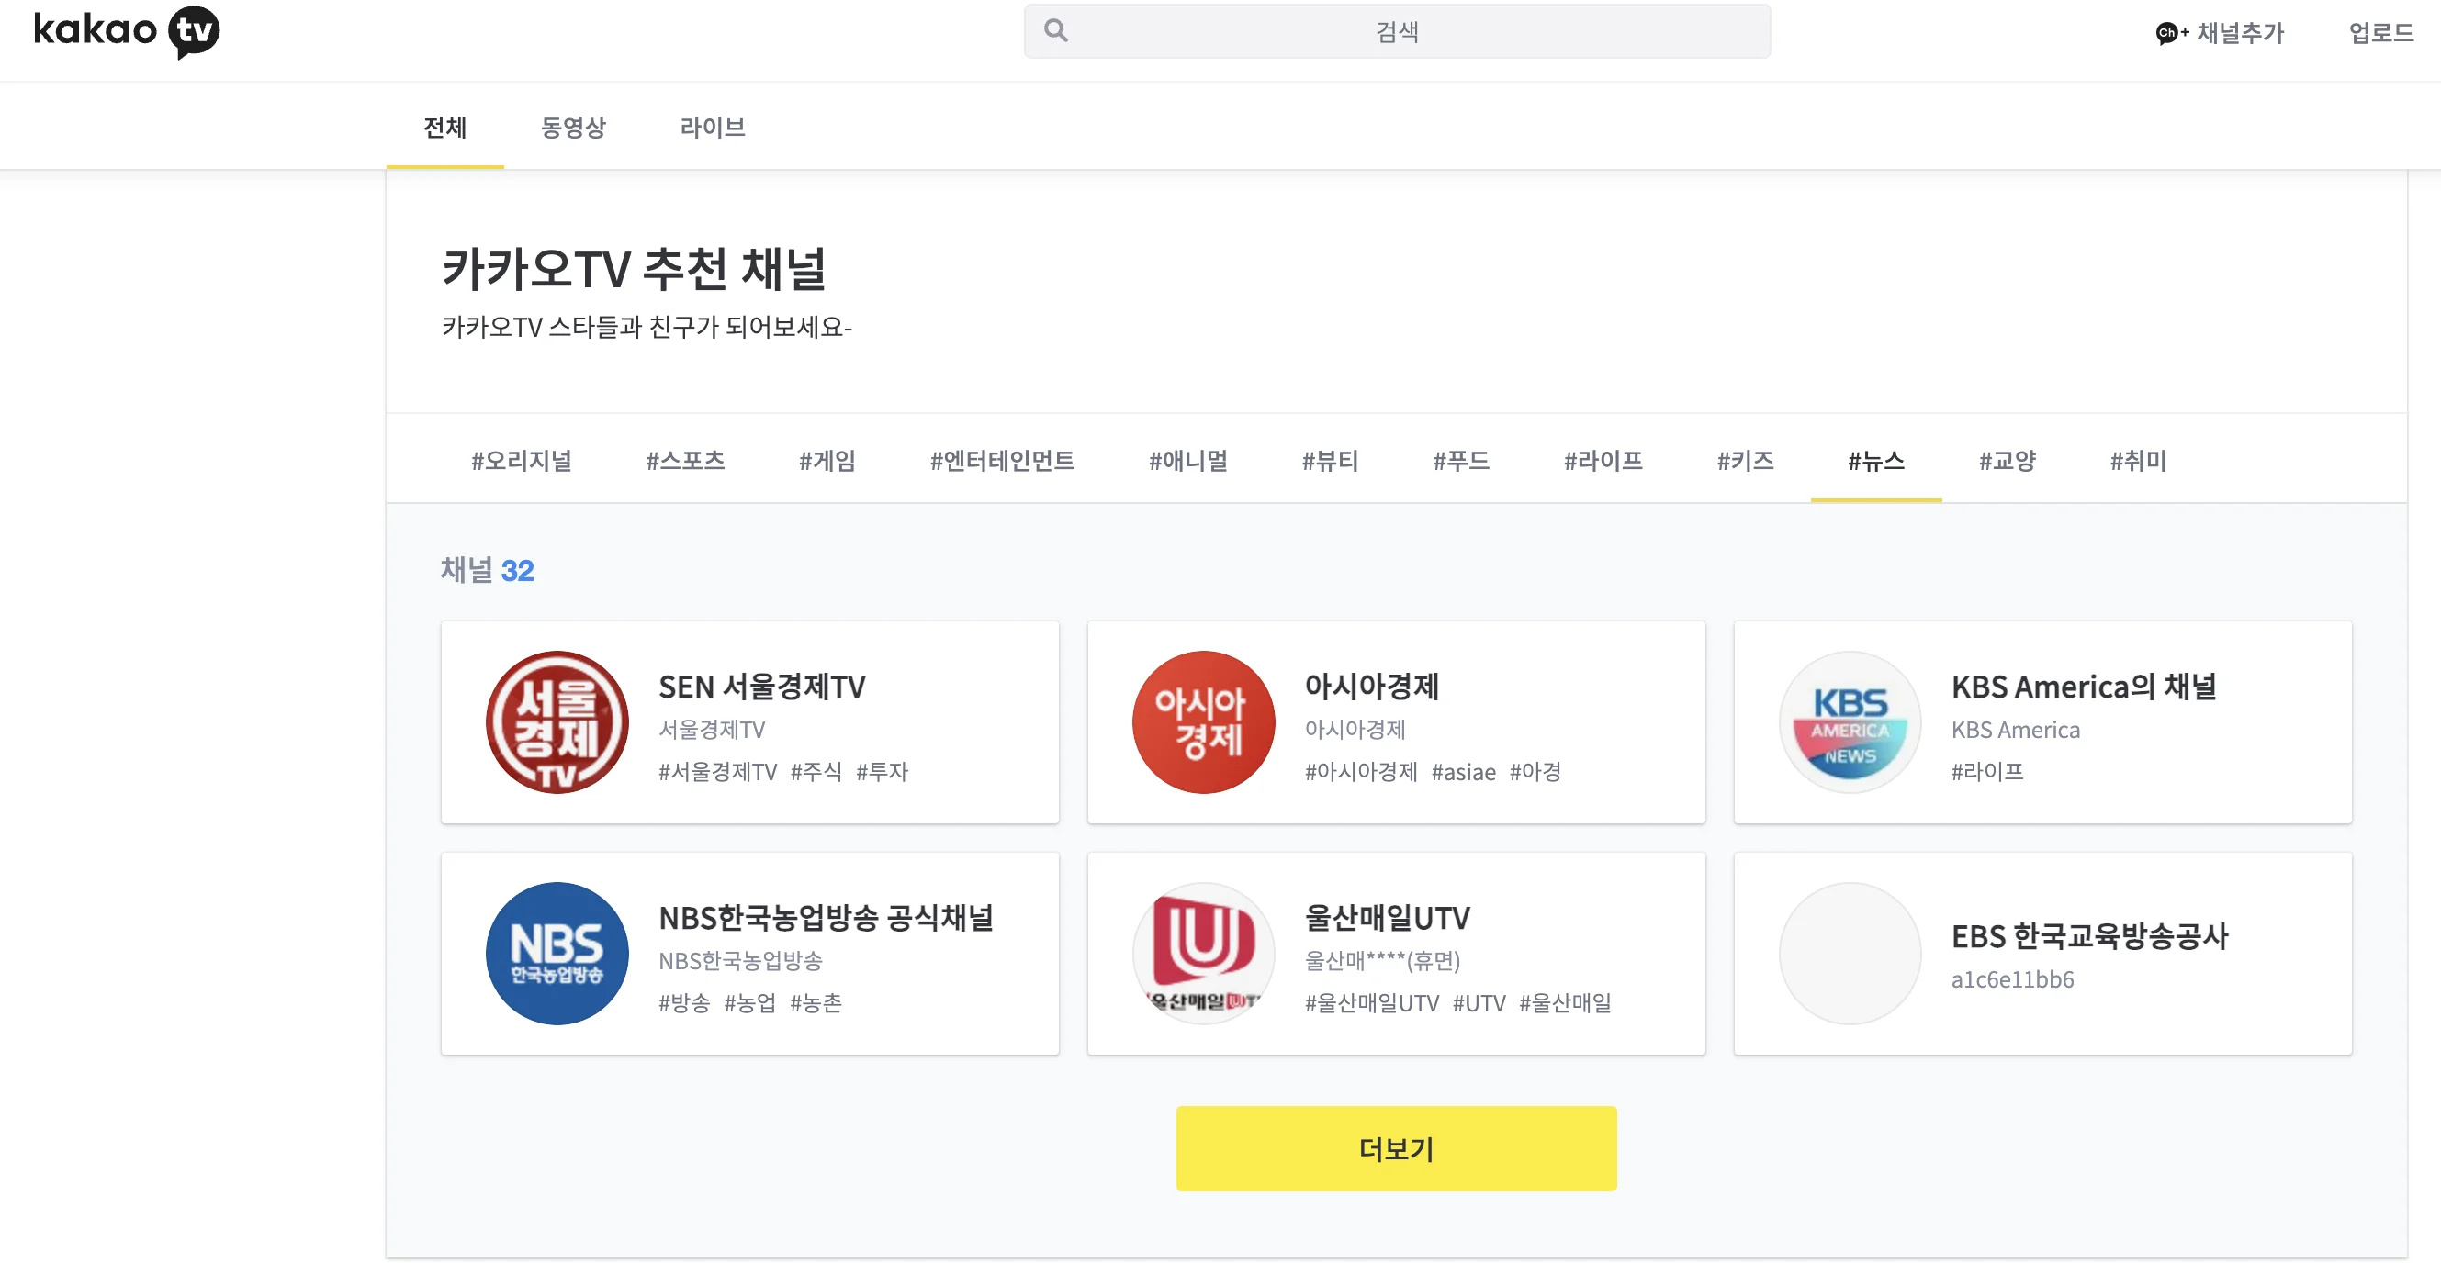
Task: Open EBS blank channel avatar
Action: point(1850,953)
